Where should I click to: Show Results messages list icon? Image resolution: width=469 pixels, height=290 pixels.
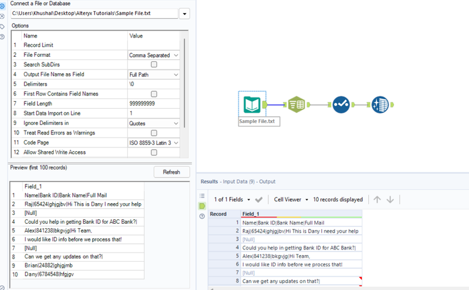pos(202,196)
